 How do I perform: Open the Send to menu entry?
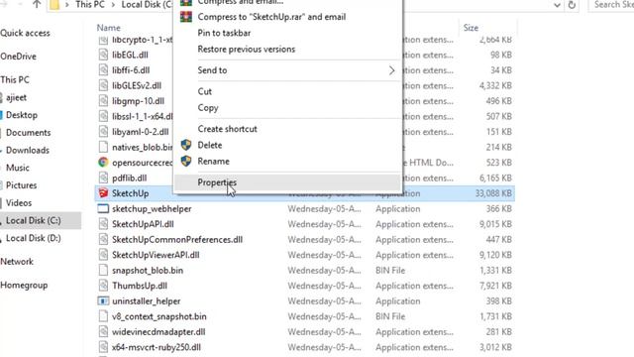point(288,70)
